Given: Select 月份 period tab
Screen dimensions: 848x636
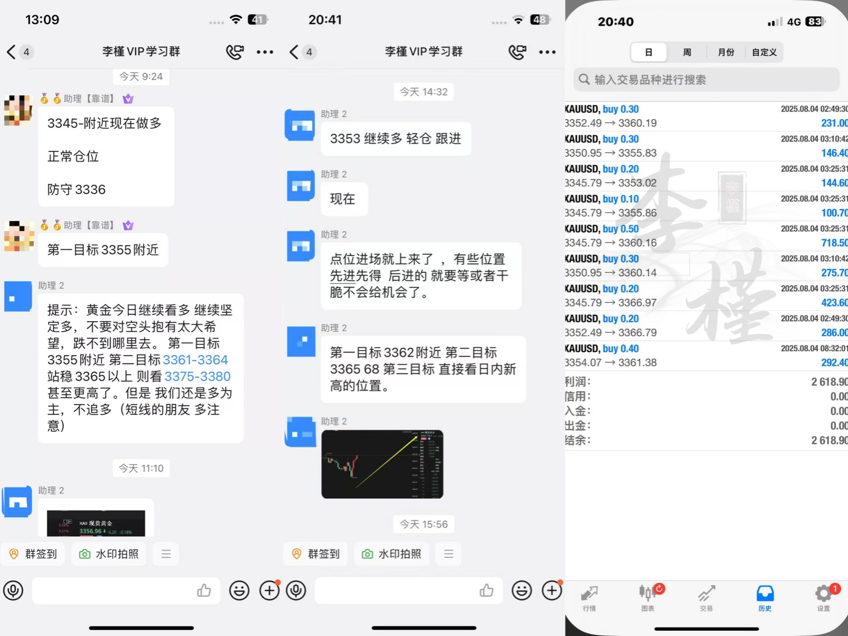Looking at the screenshot, I should [726, 52].
